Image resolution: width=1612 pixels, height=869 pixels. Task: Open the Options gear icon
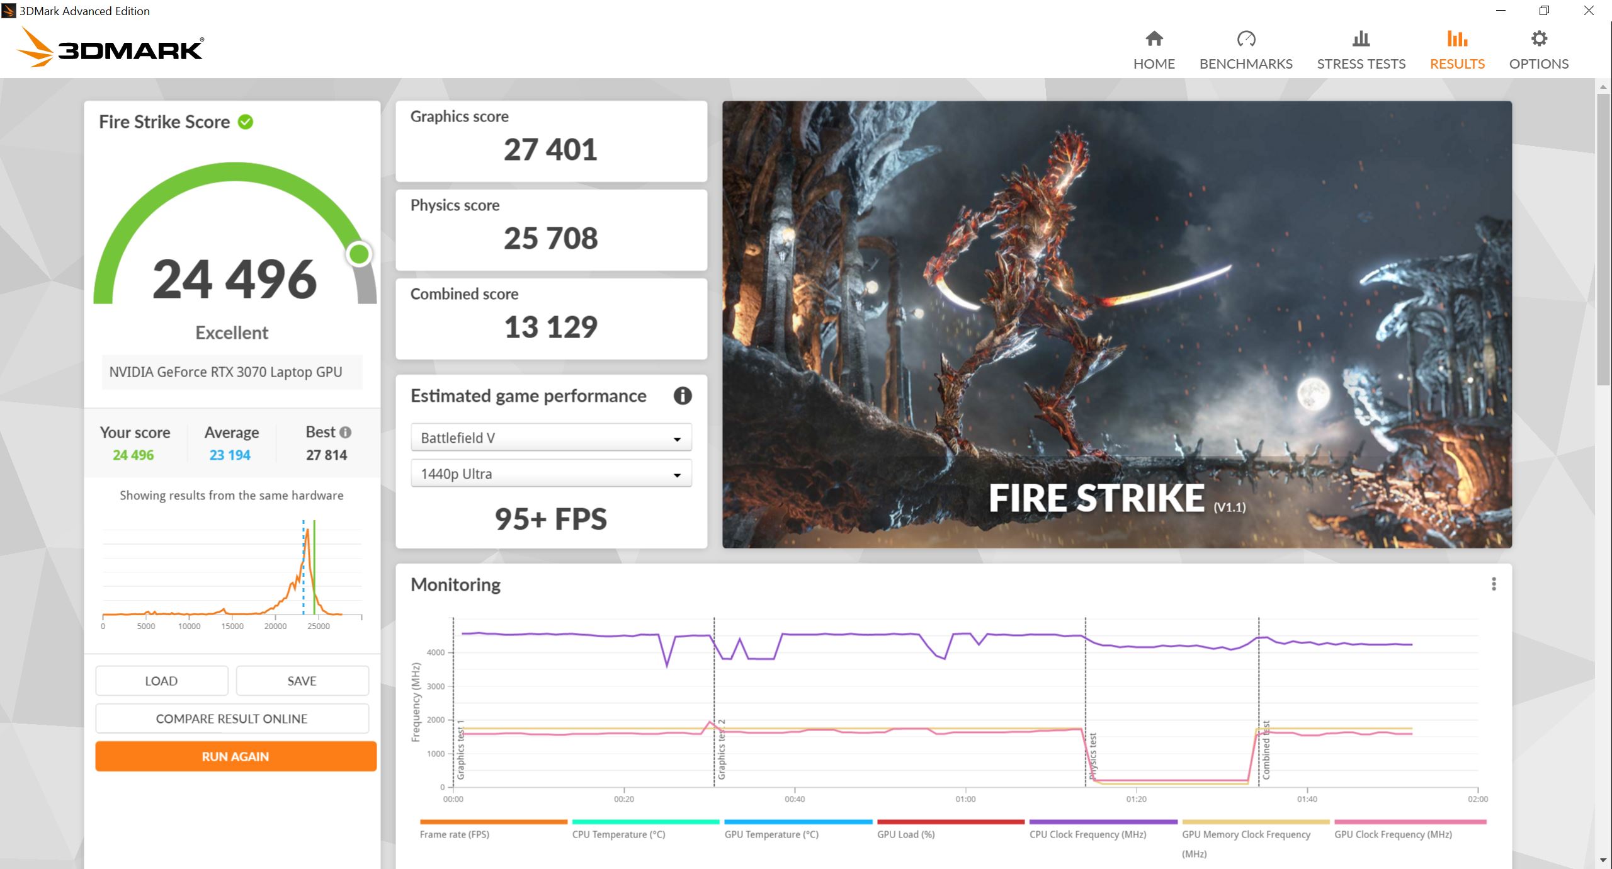(x=1538, y=39)
